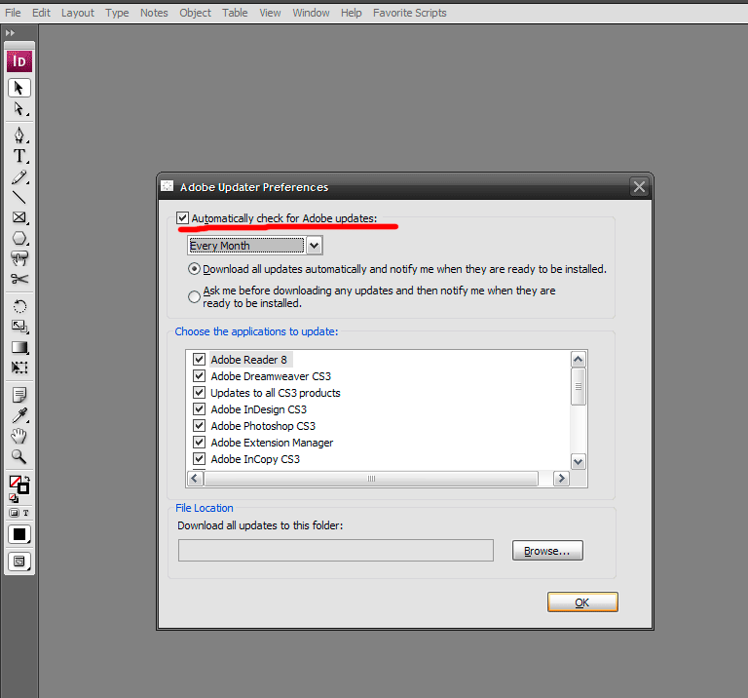Select the Rectangle Frame tool
This screenshot has height=698, width=748.
click(19, 217)
